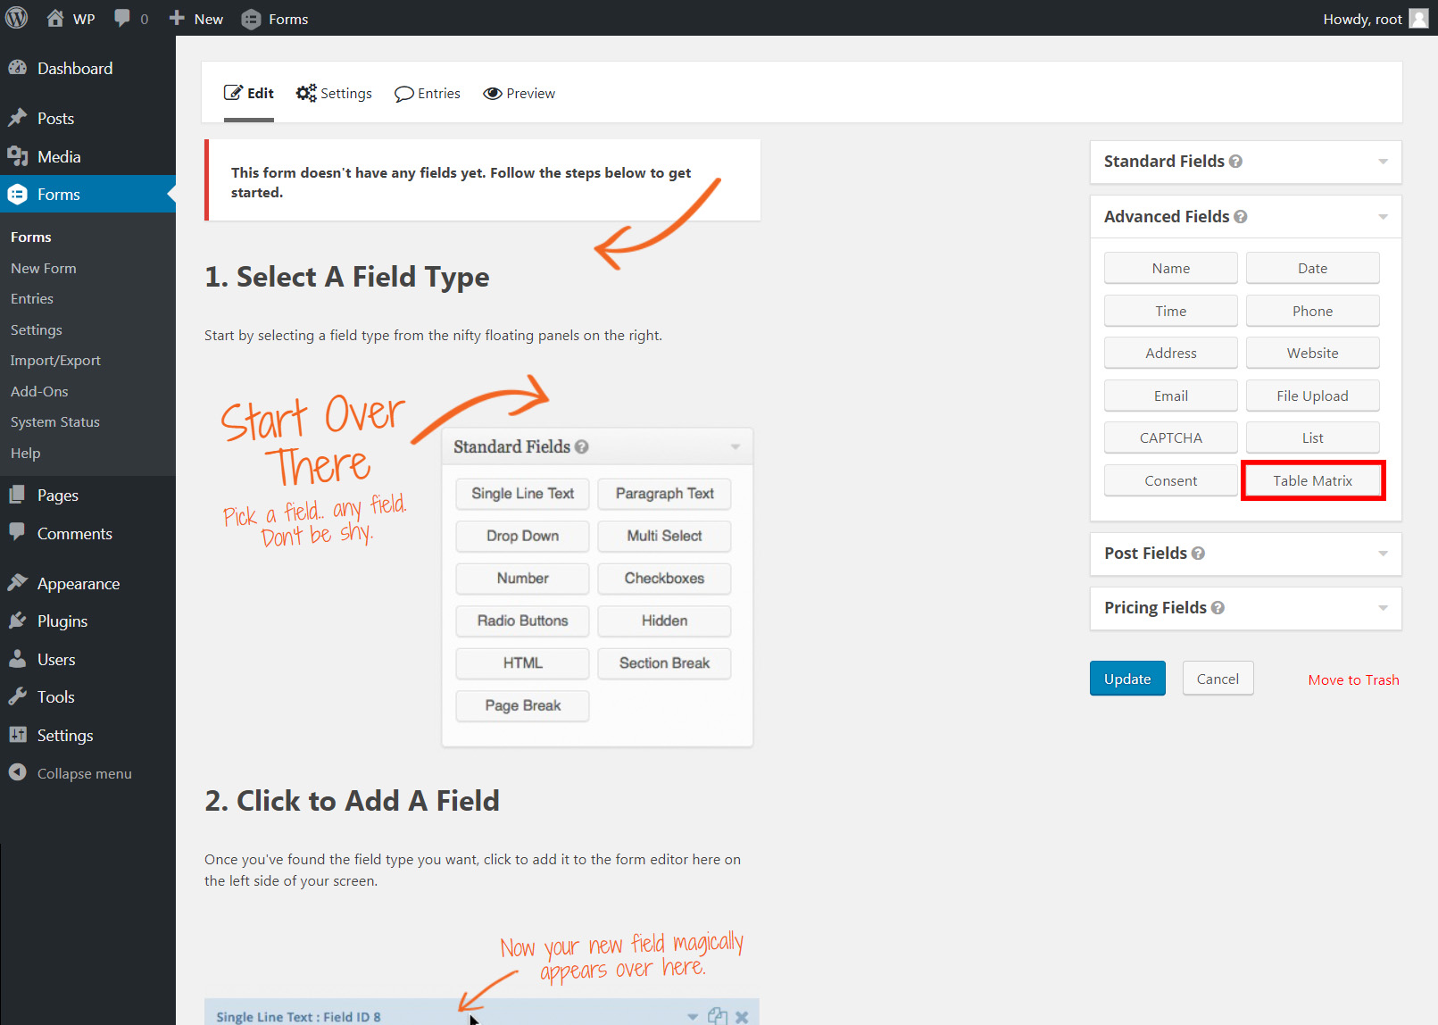Open System Status in the sidebar

click(55, 421)
